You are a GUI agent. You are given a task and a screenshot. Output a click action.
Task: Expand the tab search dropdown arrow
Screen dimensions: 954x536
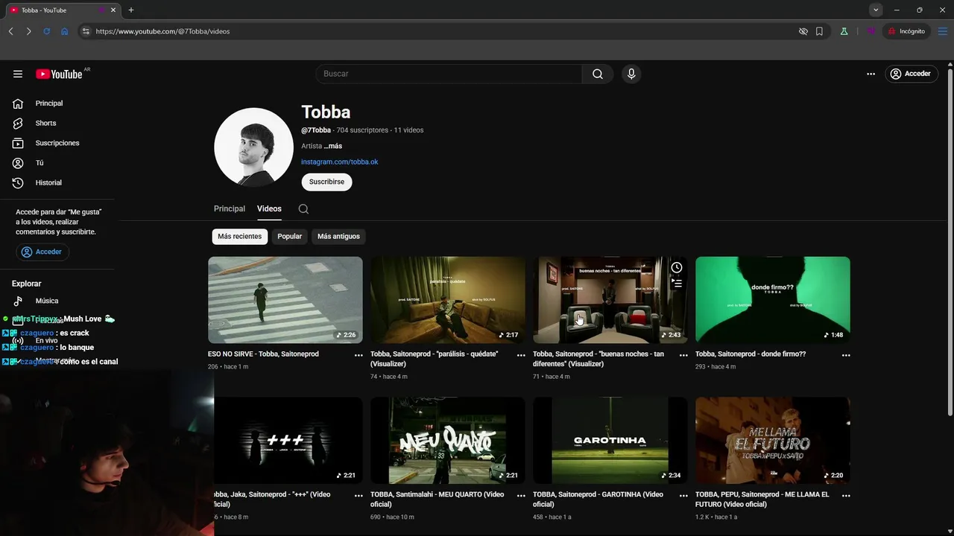[876, 10]
